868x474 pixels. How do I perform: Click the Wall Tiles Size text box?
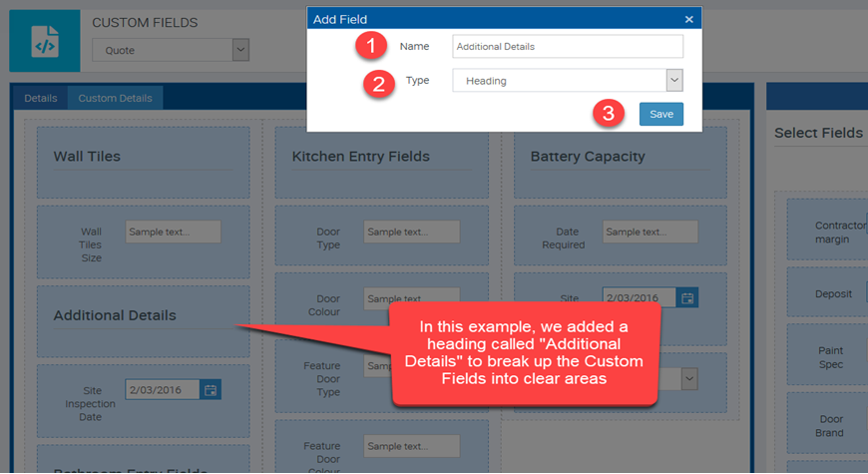173,232
